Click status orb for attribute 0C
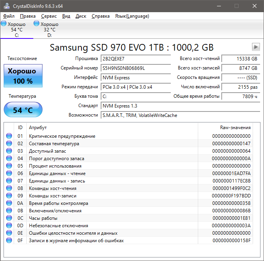Image resolution: width=264 pixels, height=261 pixels. tap(9, 218)
